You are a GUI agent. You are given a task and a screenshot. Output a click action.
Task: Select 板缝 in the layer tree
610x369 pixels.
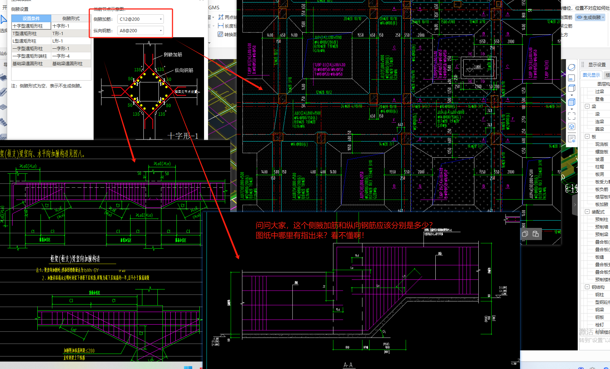pyautogui.click(x=600, y=257)
